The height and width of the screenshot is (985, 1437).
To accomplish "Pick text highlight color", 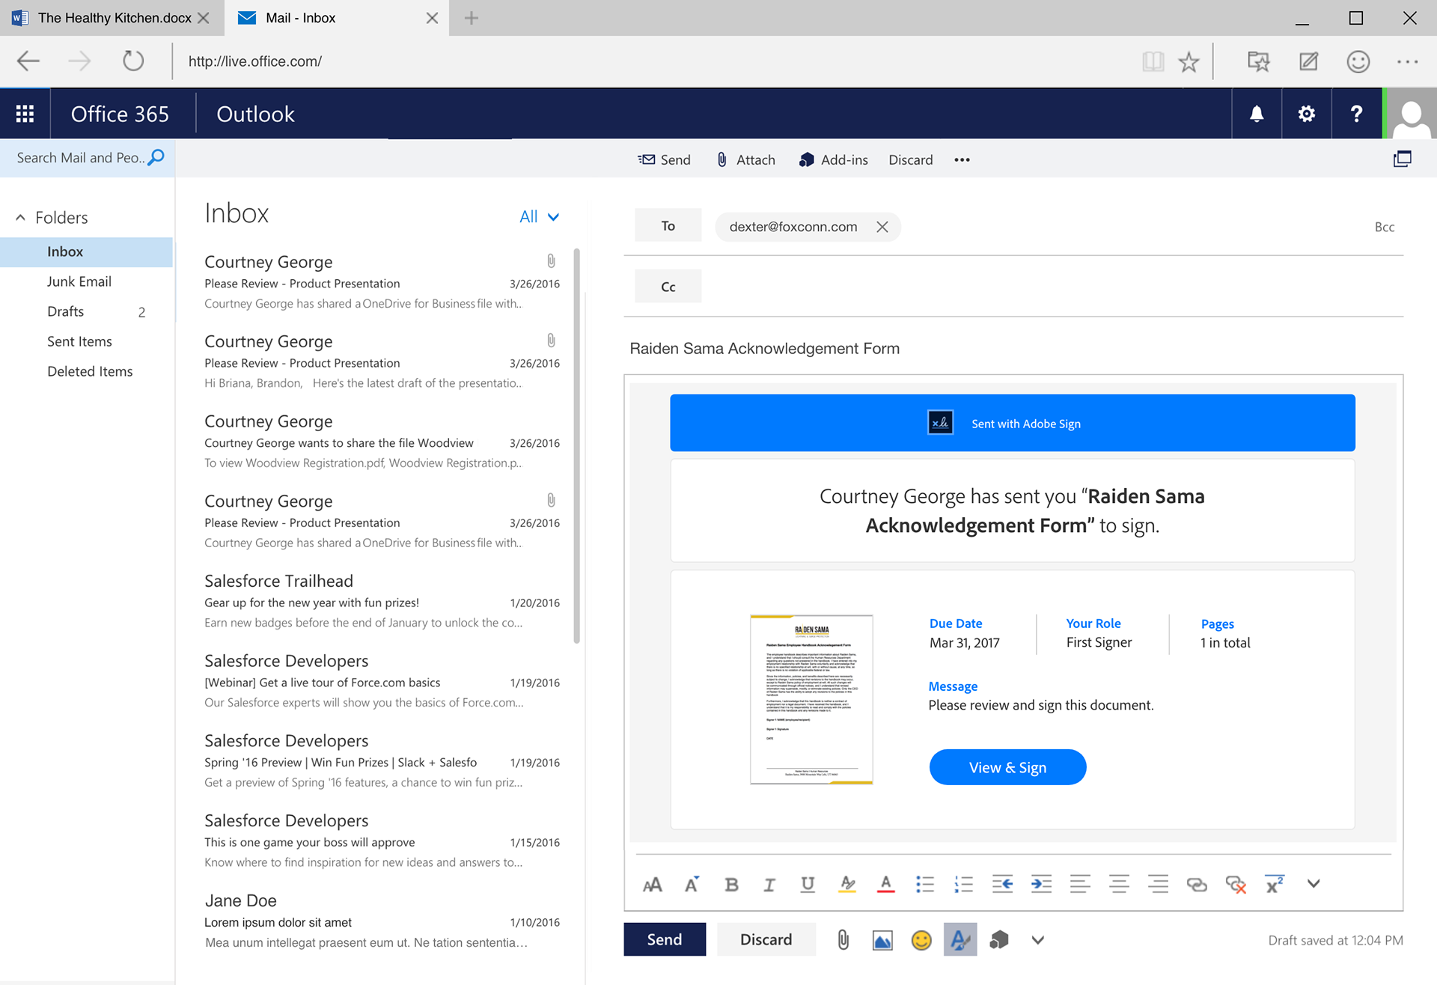I will click(x=847, y=885).
